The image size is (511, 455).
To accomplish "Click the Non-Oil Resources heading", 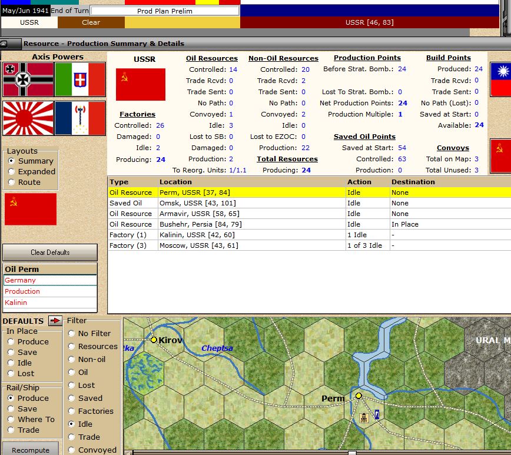I will pyautogui.click(x=283, y=58).
